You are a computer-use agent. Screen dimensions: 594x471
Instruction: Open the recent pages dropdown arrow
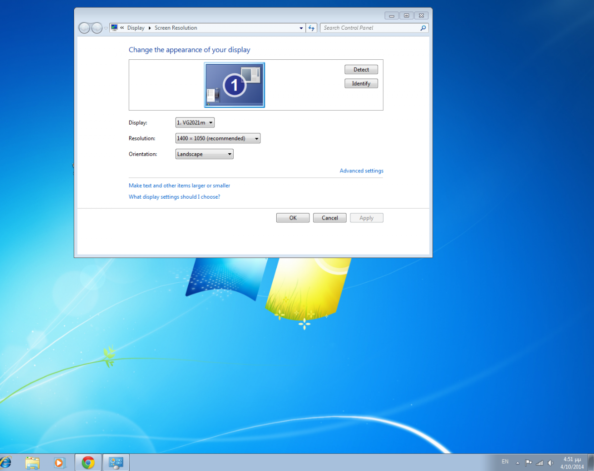pyautogui.click(x=105, y=28)
